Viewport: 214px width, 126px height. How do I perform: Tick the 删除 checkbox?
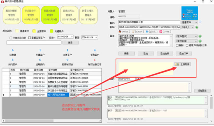(x=177, y=45)
